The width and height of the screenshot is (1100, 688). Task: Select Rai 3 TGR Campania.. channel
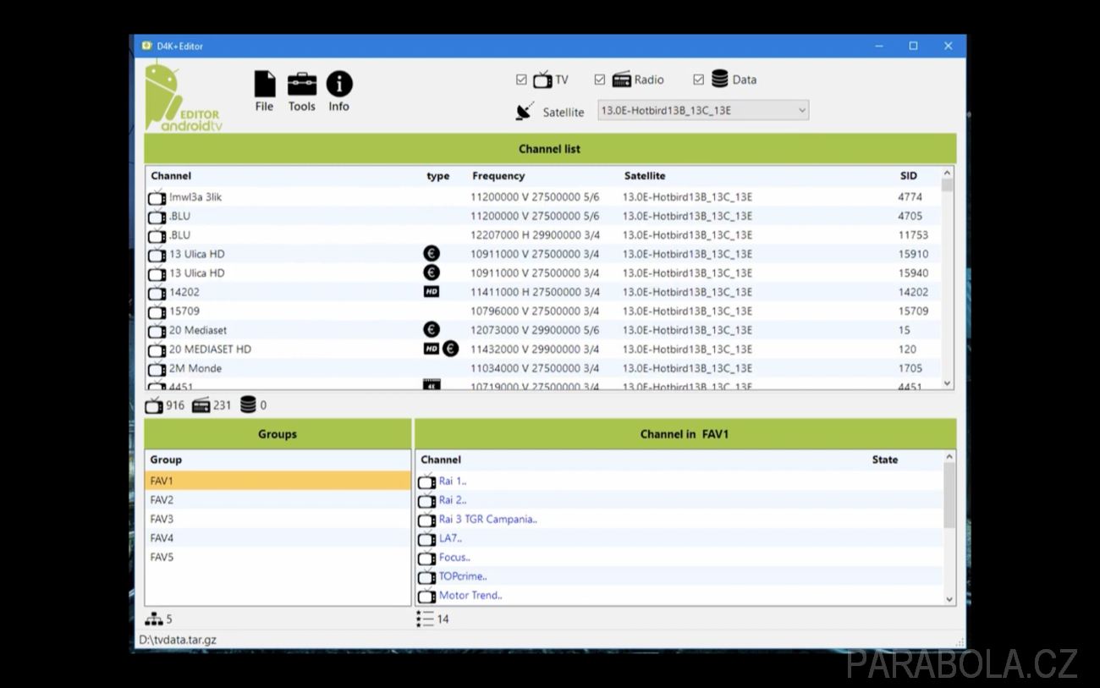point(679,519)
